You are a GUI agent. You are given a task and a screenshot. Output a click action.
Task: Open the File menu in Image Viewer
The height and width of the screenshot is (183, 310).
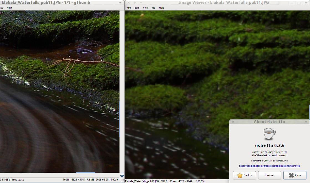(129, 8)
